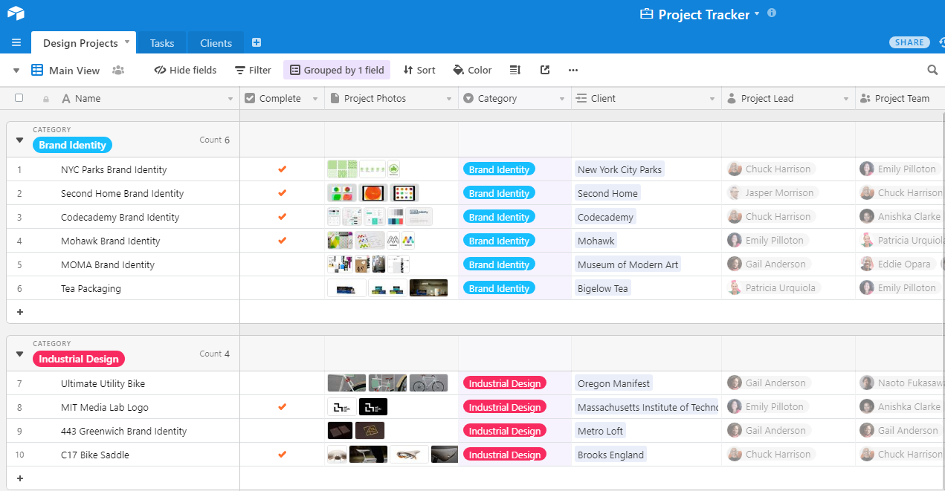
Task: Click the SHARE button
Action: 909,42
